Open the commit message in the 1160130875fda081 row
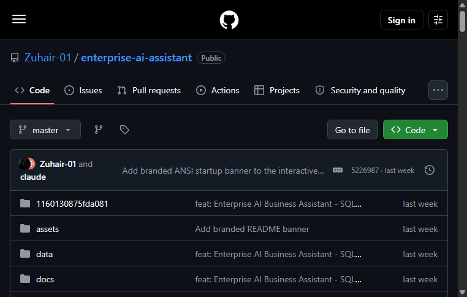467x297 pixels. coord(278,204)
